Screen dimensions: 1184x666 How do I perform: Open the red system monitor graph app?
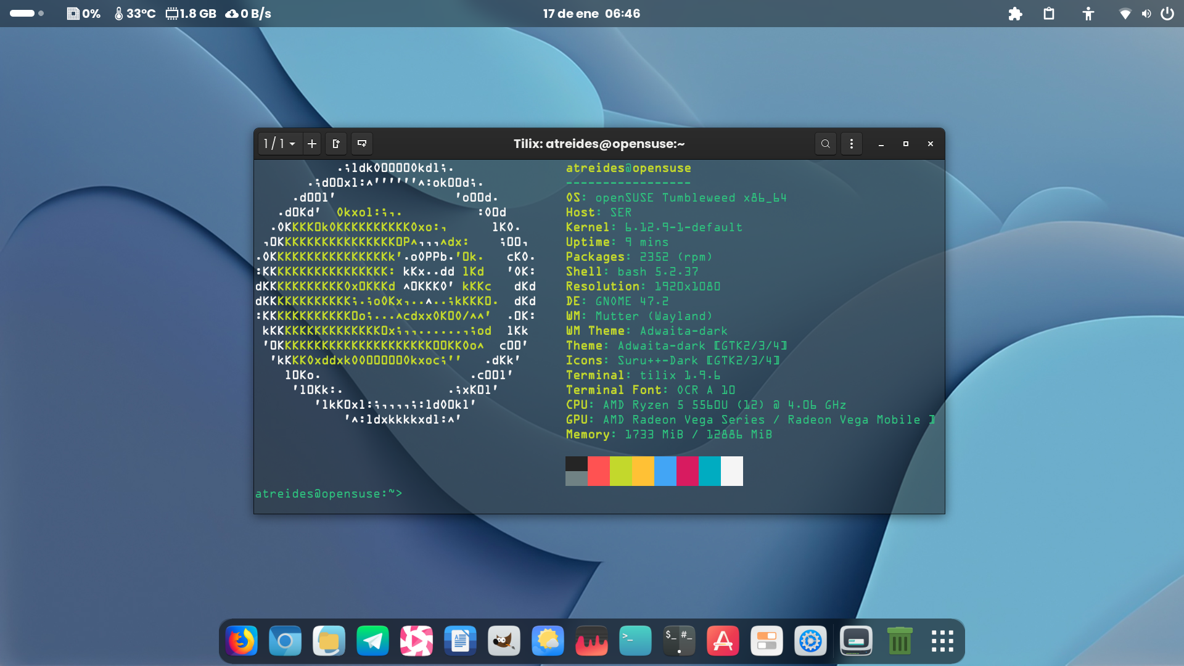point(591,641)
